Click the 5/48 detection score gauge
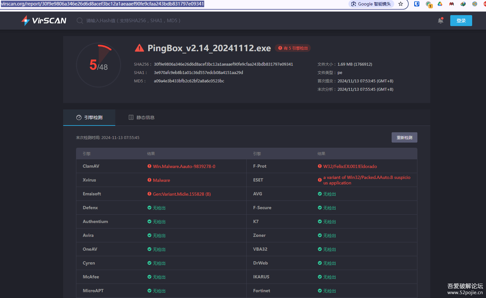486x298 pixels. (x=99, y=65)
